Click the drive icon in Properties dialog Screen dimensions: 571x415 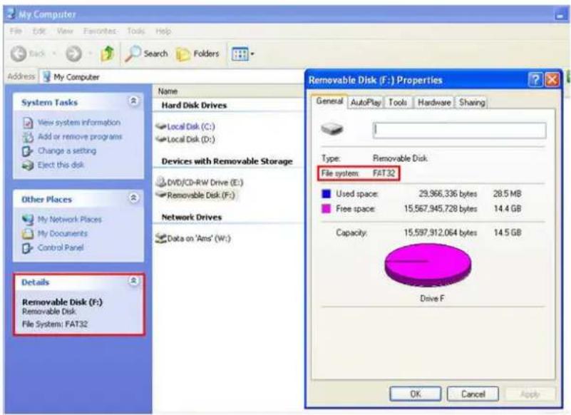click(x=331, y=128)
